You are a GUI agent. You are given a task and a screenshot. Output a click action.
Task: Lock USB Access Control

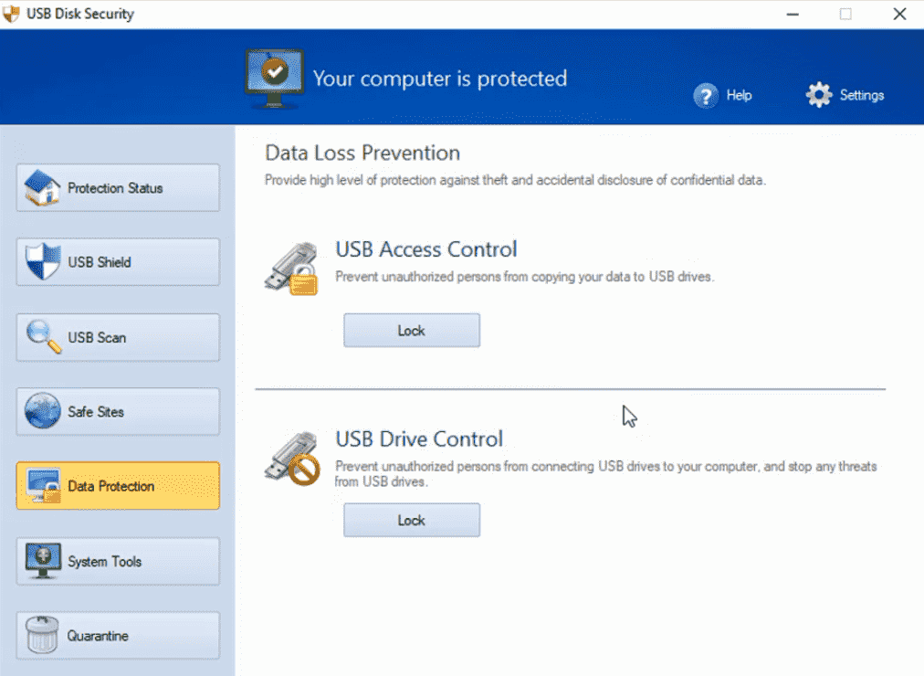click(x=411, y=331)
